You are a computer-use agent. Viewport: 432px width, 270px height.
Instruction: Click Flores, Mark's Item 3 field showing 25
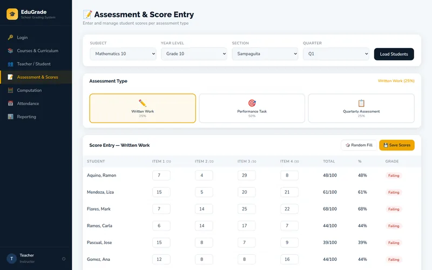pos(246,209)
